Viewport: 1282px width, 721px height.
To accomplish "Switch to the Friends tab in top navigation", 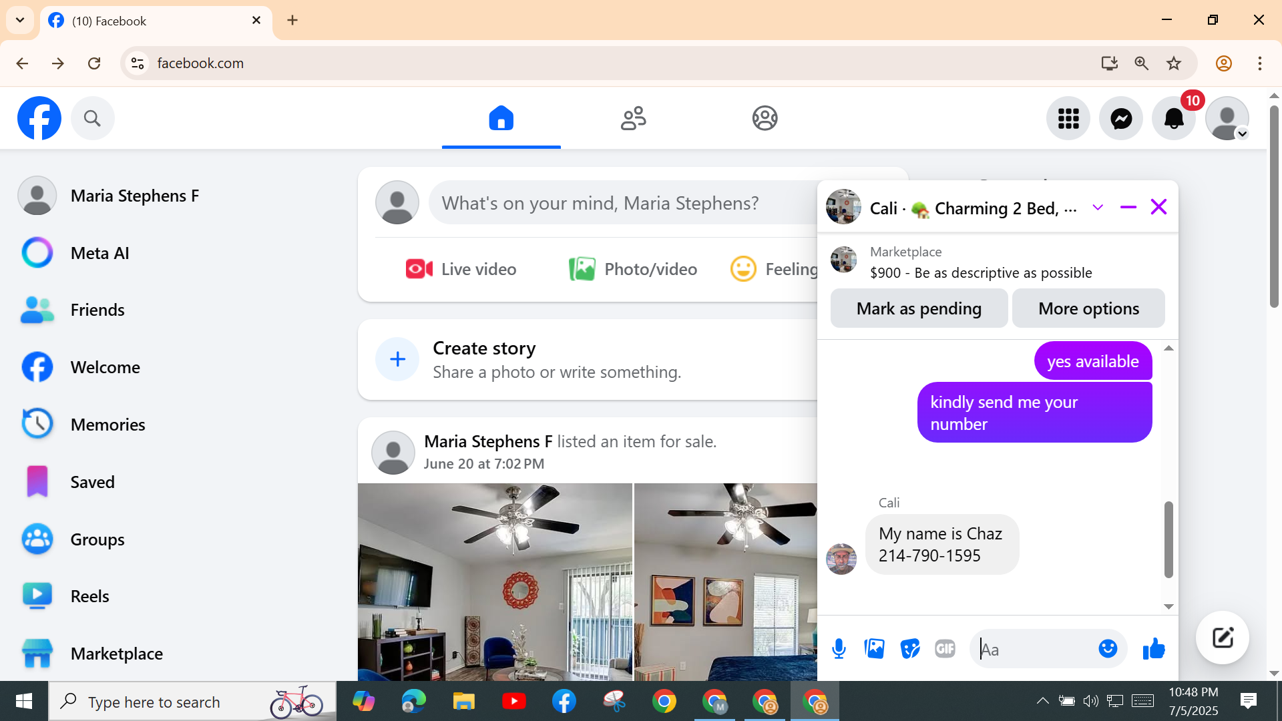I will coord(633,119).
